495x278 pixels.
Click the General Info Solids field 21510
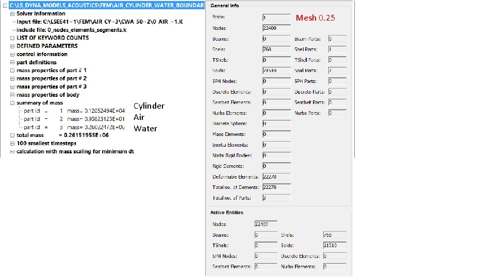tap(276, 71)
